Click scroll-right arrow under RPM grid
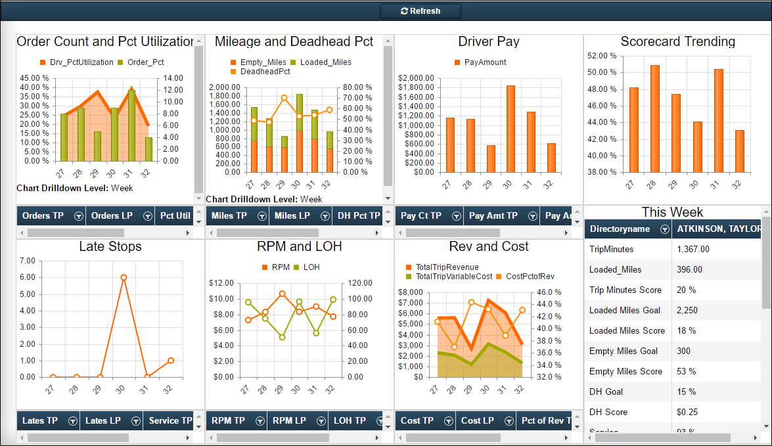The image size is (772, 446). (x=376, y=437)
